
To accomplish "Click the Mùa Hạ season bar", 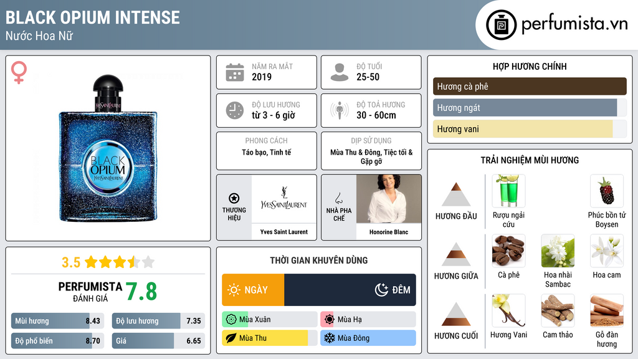I will (x=368, y=320).
